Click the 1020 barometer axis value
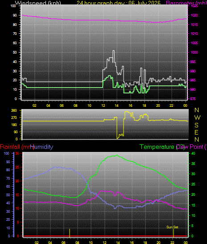Image resolution: width=207 pixels, height=244 pixels. click(194, 15)
